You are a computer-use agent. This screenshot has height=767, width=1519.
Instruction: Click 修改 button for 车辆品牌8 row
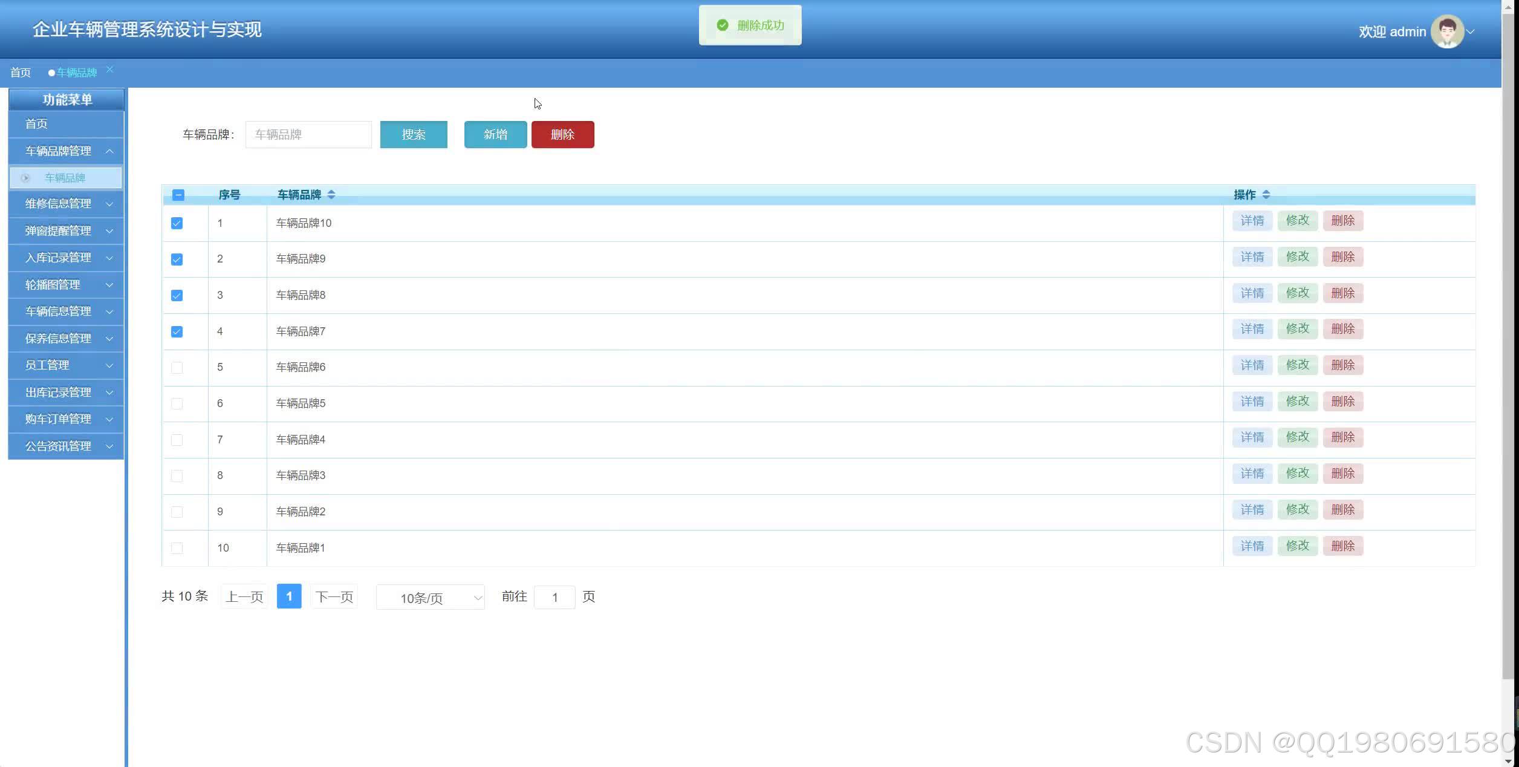(x=1297, y=293)
